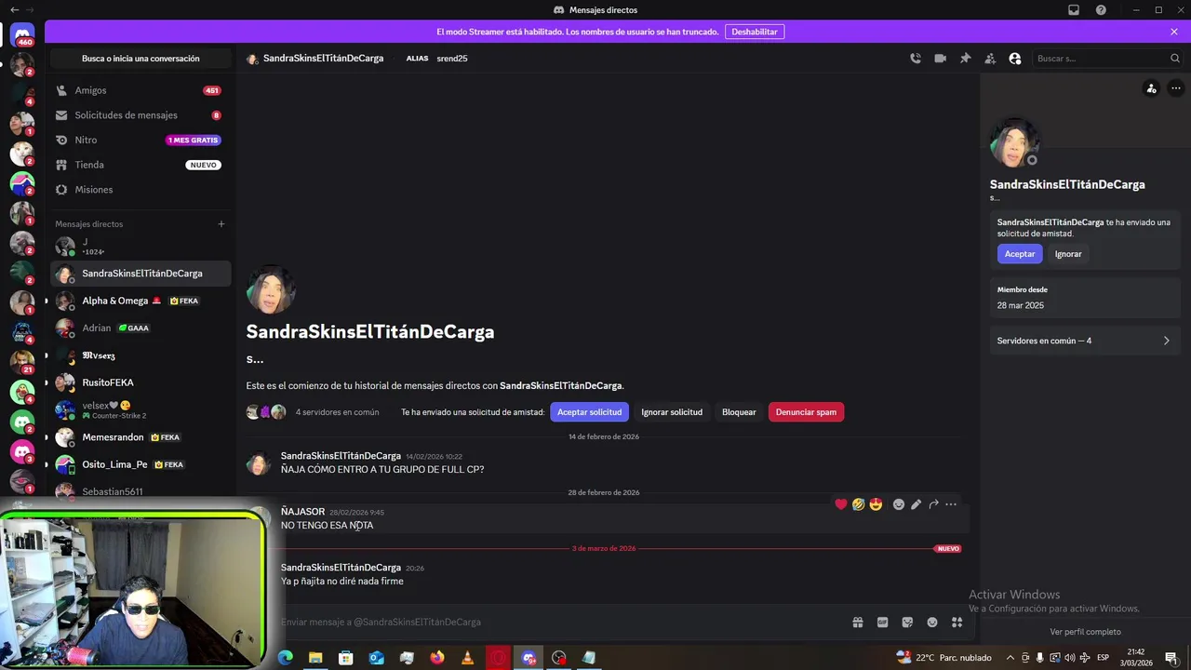Toggle user profile panel icon
Screen dimensions: 1191x670
click(x=1015, y=58)
